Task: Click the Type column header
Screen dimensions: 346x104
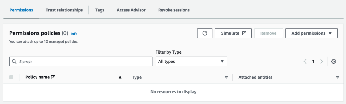Action: pyautogui.click(x=137, y=78)
